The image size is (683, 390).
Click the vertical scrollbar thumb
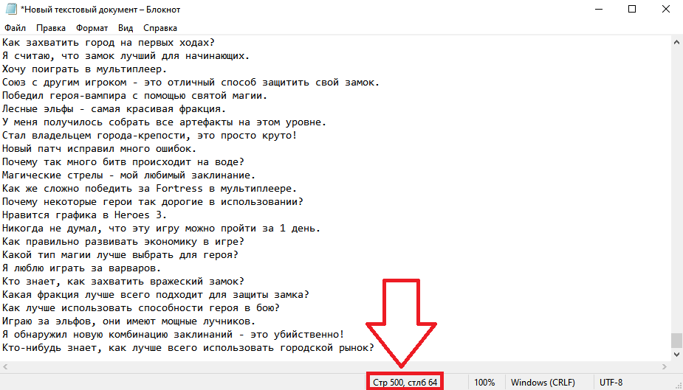(x=676, y=341)
